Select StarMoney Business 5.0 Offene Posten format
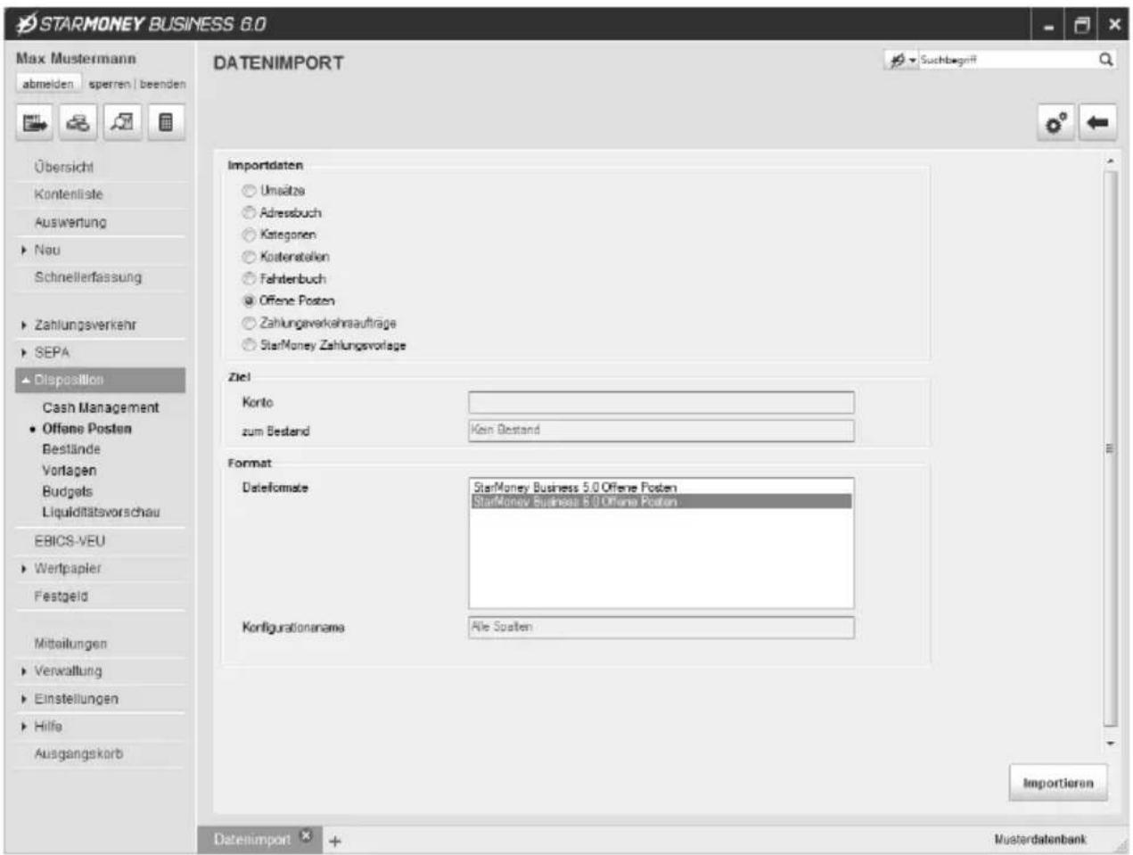 661,488
